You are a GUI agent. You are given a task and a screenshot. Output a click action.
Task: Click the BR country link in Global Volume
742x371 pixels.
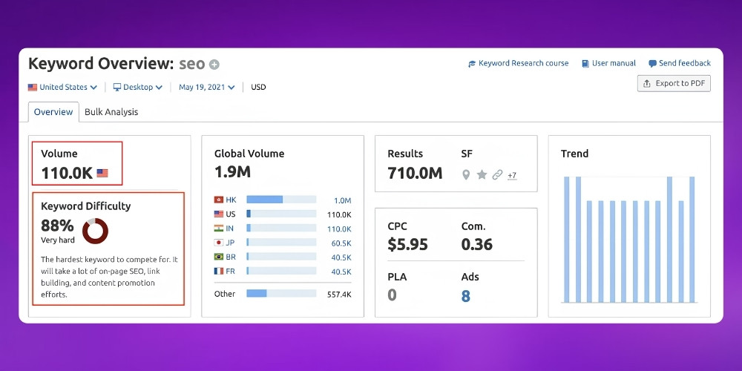click(231, 257)
